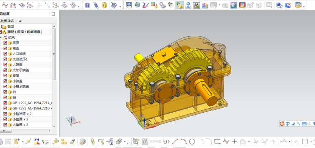Toggle the 大挡油环1 checkbox

(5, 59)
